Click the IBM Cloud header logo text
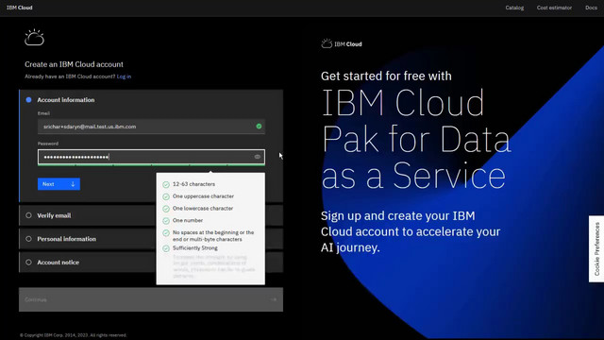The height and width of the screenshot is (340, 604). click(20, 8)
